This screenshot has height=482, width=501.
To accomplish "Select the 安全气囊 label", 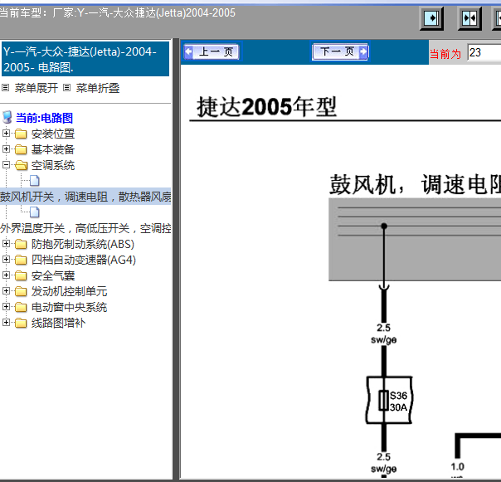I will tap(53, 275).
